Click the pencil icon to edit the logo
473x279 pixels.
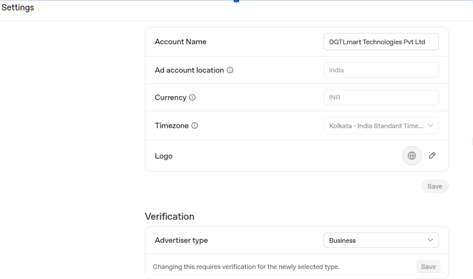(432, 156)
